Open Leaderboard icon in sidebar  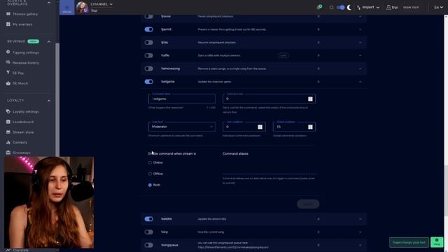tap(8, 122)
